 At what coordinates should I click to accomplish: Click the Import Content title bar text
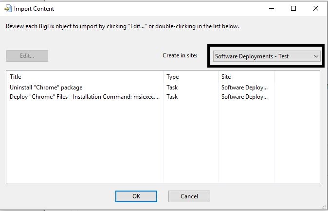pyautogui.click(x=34, y=9)
